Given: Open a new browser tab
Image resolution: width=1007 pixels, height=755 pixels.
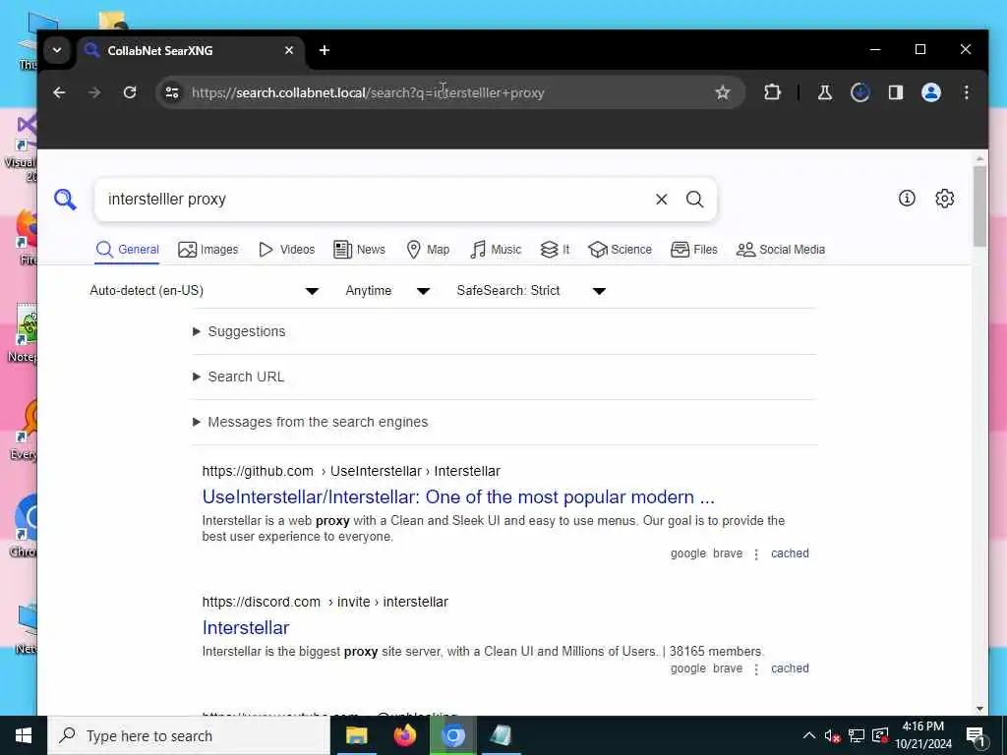Looking at the screenshot, I should coord(325,50).
